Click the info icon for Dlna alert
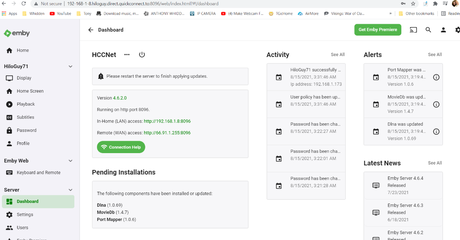The width and height of the screenshot is (460, 240). coord(436,132)
